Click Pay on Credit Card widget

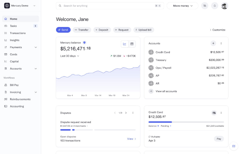[219, 139]
